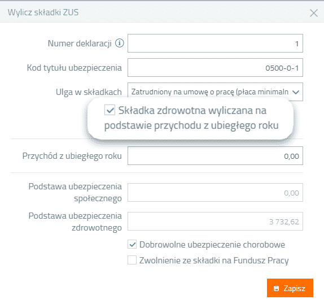Click the 'Wylicz składki ZUS' dialog title
The width and height of the screenshot is (324, 308).
tap(43, 12)
